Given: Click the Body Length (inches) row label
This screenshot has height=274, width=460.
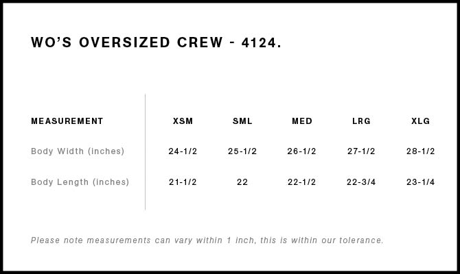Looking at the screenshot, I should [x=80, y=182].
